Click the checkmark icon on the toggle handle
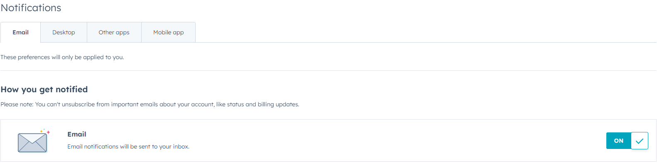Image resolution: width=657 pixels, height=163 pixels. (x=640, y=141)
